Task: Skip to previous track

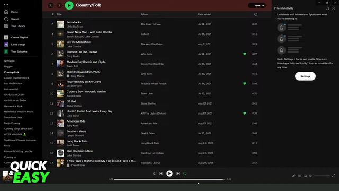Action: click(161, 173)
